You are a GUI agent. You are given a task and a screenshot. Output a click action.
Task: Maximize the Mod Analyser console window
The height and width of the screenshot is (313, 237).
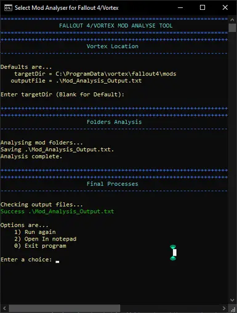point(203,8)
